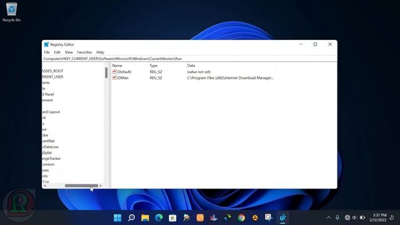Select the 'ngeTracker' tree key

51,158
